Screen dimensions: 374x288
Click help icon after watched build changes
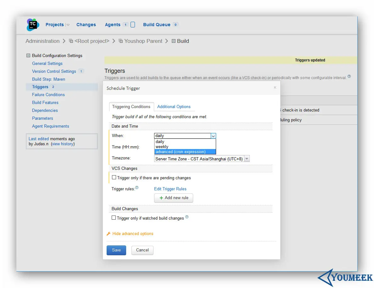(x=187, y=217)
